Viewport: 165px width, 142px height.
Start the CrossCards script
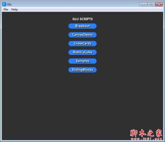coord(83,43)
